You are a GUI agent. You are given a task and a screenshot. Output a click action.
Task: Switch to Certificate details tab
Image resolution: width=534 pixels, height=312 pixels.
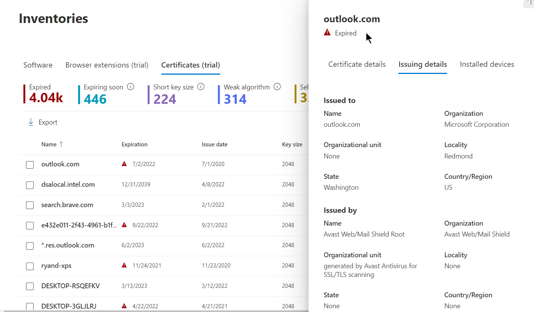pyautogui.click(x=357, y=65)
